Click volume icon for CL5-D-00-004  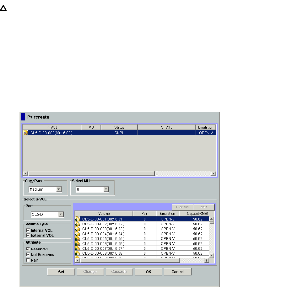[78, 234]
